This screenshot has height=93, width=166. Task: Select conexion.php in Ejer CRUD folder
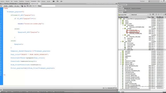[x=131, y=45]
